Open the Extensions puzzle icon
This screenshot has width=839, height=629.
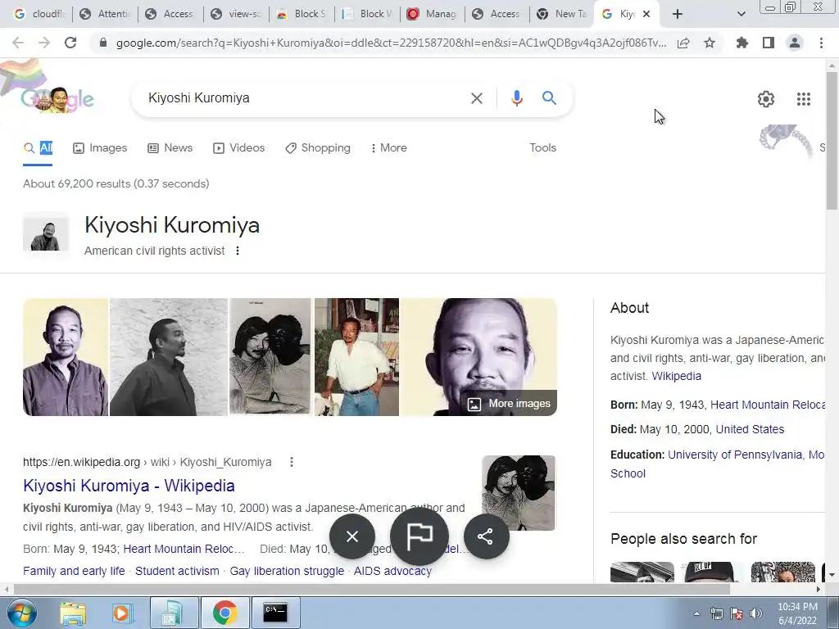pos(742,43)
